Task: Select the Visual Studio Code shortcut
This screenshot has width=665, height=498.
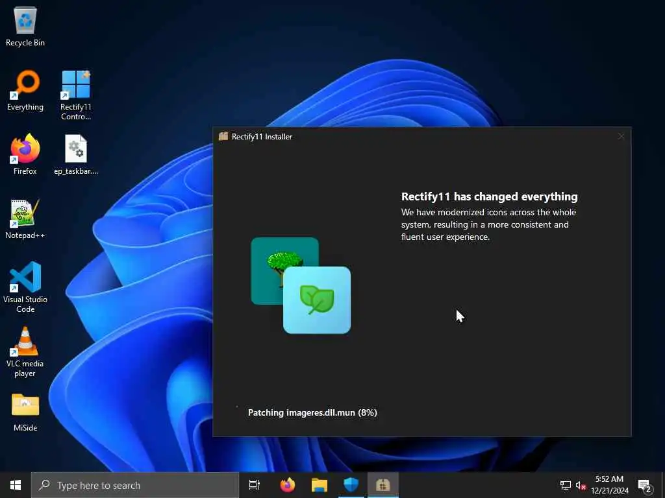Action: tap(25, 287)
